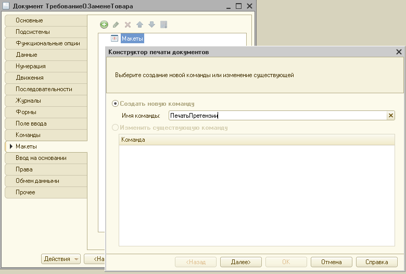The width and height of the screenshot is (406, 274).
Task: Click the Move down arrow icon
Action: coord(151,24)
